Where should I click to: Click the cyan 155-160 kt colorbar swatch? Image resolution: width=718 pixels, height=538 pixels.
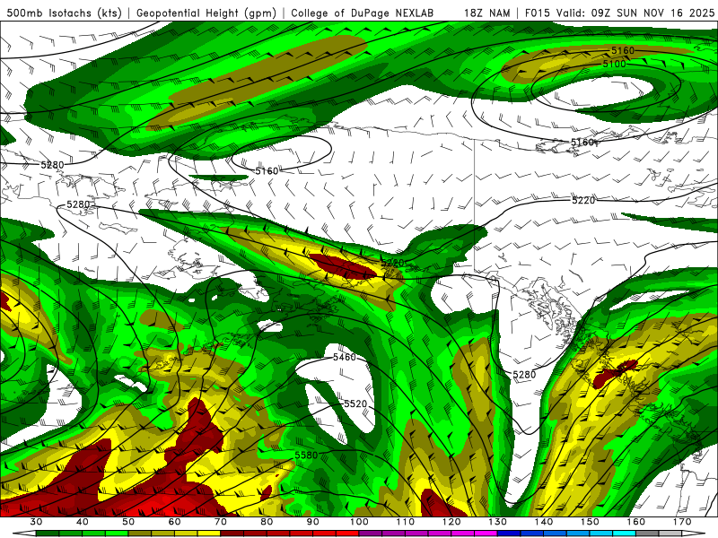(x=624, y=534)
